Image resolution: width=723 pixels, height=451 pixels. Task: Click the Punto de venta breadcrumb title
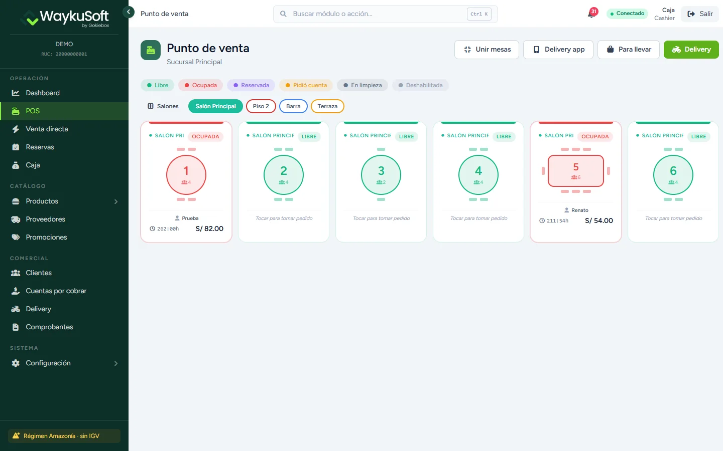click(164, 14)
